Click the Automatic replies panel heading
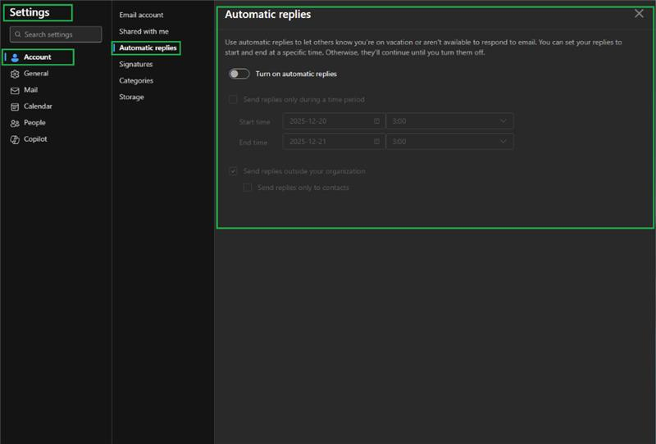Screen dimensions: 656x444 [268, 14]
